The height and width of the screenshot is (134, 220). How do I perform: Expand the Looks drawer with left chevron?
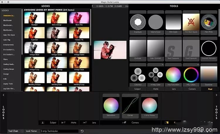click(x=4, y=95)
